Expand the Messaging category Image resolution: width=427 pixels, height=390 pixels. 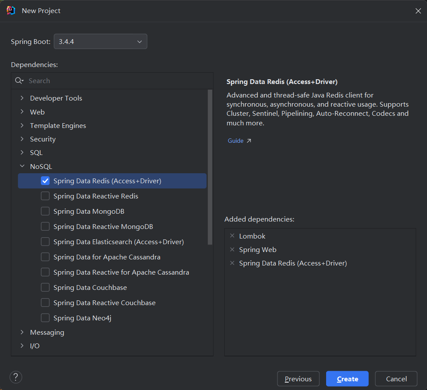point(22,332)
